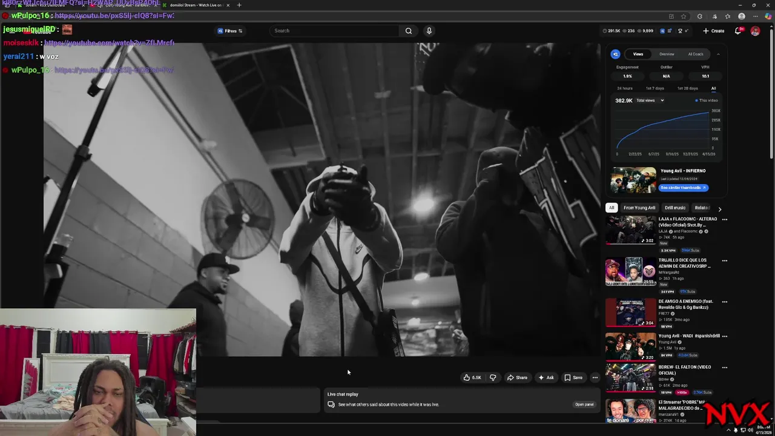Open browser settings three-dot menu

click(755, 16)
